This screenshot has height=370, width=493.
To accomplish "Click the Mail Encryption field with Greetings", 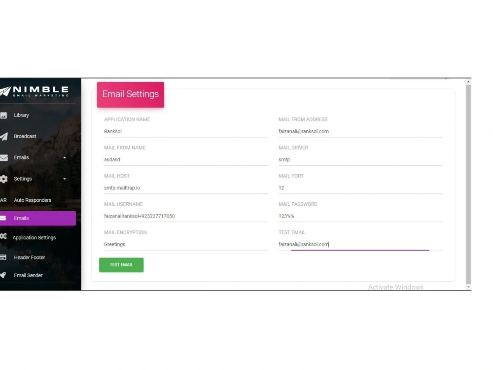I will coord(186,245).
